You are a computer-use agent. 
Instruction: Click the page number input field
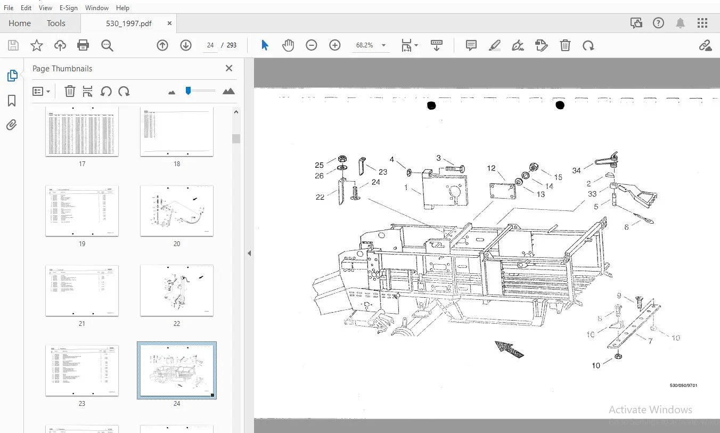[210, 45]
